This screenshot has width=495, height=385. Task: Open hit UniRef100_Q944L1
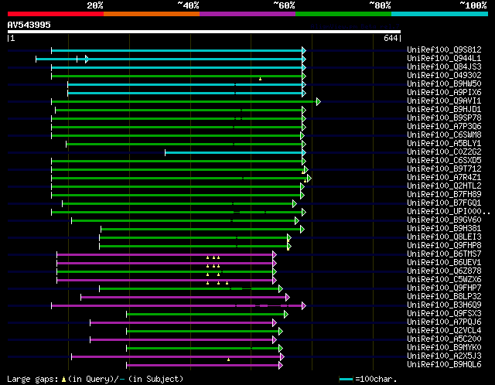click(x=444, y=58)
